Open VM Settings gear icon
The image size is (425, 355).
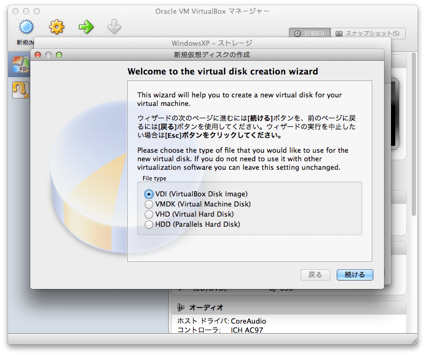tap(56, 27)
